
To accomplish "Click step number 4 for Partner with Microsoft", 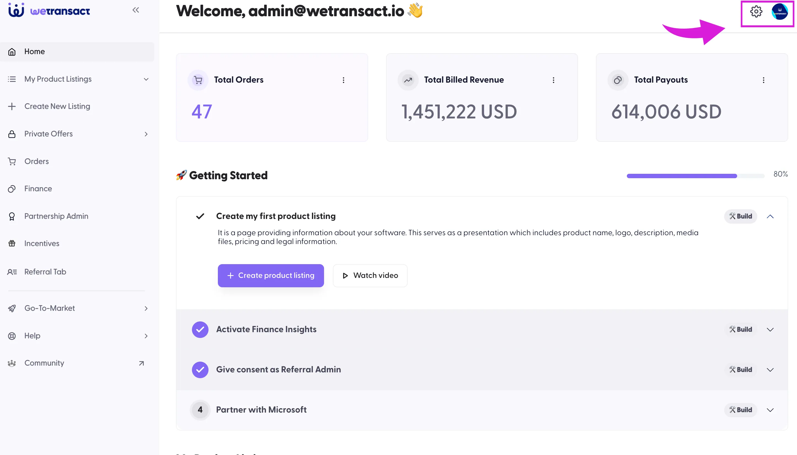I will tap(200, 410).
